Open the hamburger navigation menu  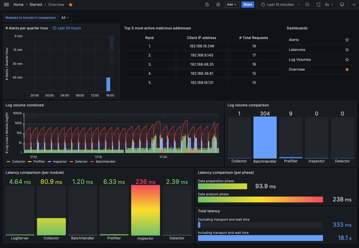(6, 5)
